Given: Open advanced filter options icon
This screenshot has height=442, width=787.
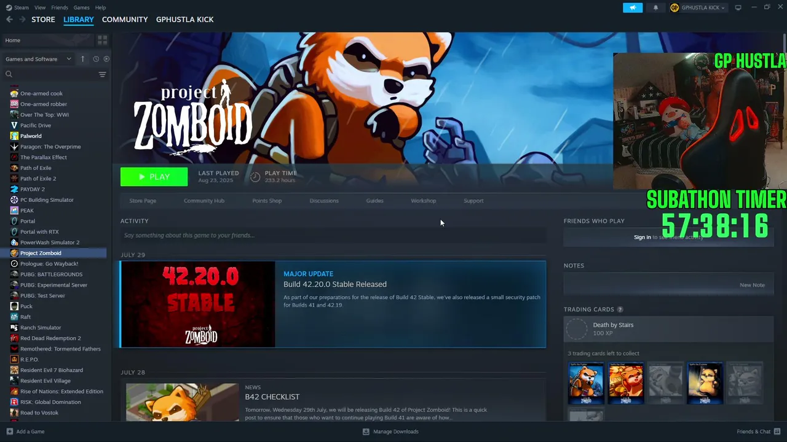Looking at the screenshot, I should [x=102, y=74].
